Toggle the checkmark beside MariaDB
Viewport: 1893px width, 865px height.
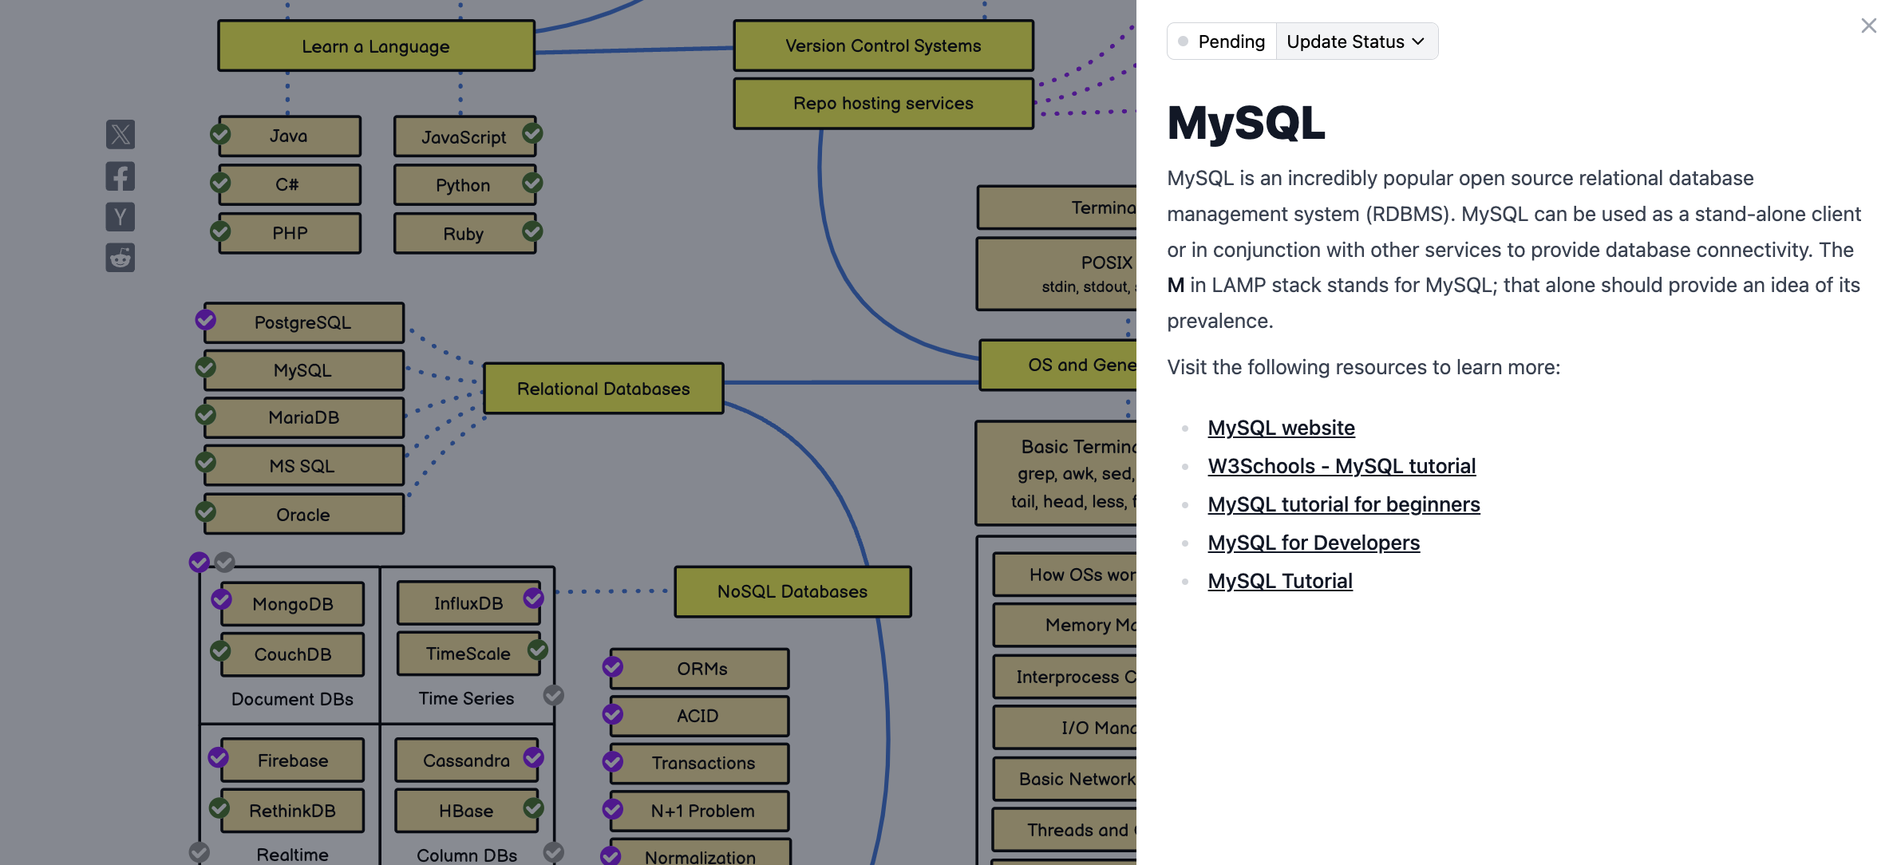tap(206, 415)
